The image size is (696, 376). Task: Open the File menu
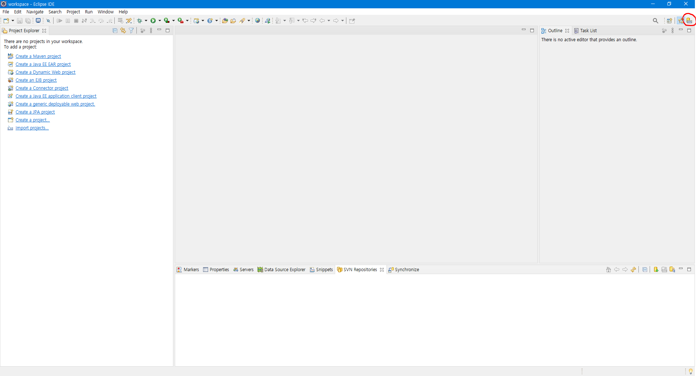pyautogui.click(x=6, y=12)
